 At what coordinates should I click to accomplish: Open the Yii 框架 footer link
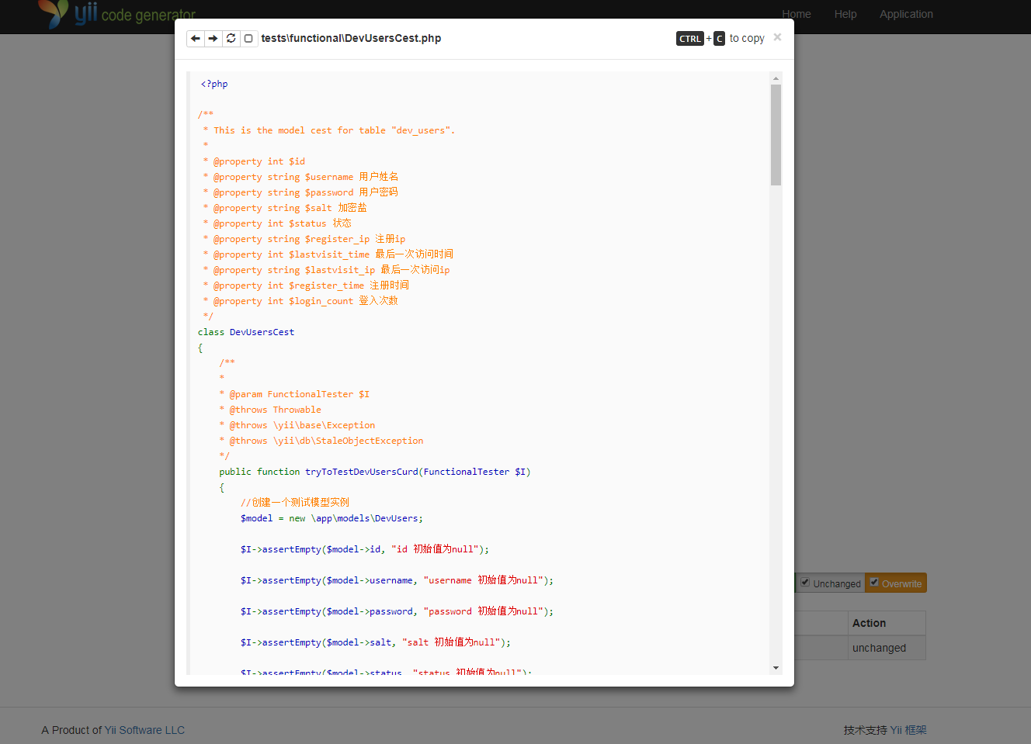(x=908, y=730)
